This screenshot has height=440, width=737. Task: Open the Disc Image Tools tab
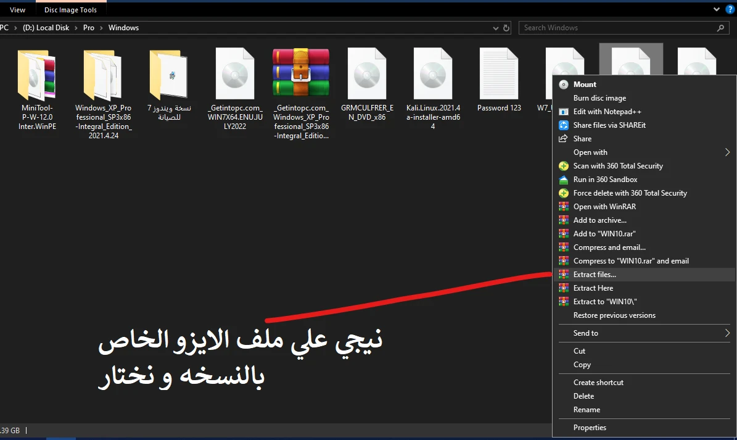70,10
